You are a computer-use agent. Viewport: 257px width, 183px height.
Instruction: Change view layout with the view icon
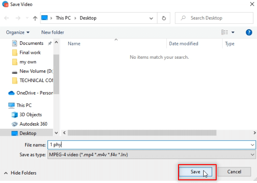(x=225, y=32)
